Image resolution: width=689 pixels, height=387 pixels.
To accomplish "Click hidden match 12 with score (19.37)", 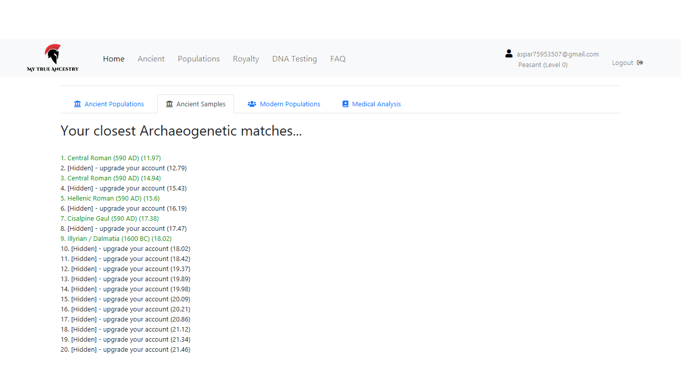I will [x=126, y=269].
